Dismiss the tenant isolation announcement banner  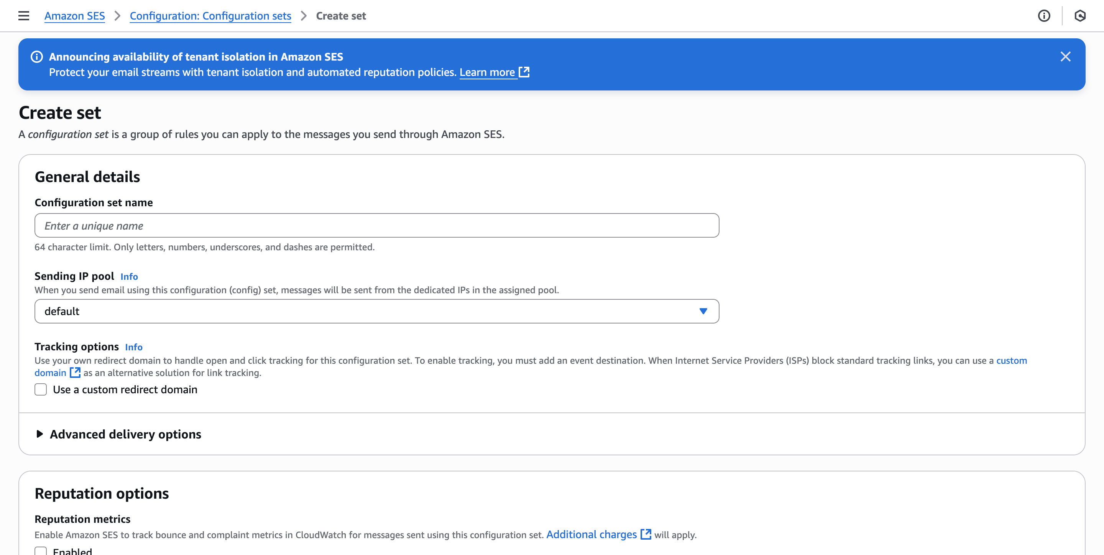tap(1065, 57)
